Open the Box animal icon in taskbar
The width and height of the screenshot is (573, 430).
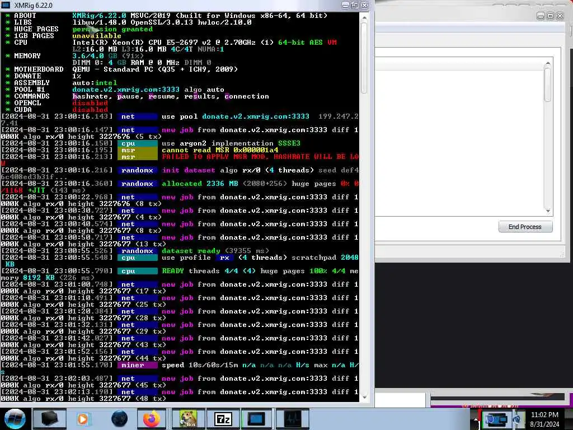(188, 419)
